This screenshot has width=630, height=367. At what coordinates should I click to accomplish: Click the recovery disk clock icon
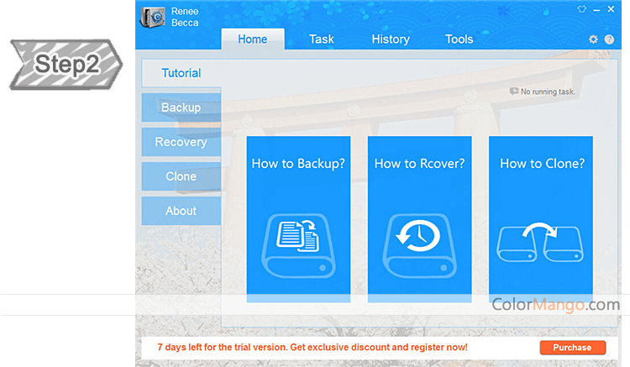point(419,244)
